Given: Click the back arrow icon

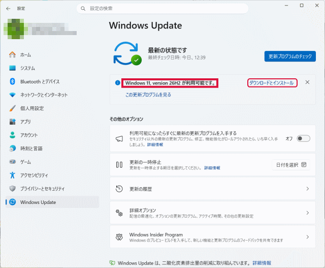Looking at the screenshot, I should point(8,9).
